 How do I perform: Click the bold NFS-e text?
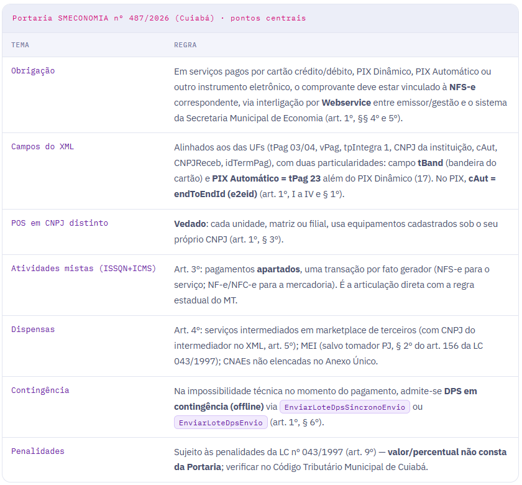[462, 87]
